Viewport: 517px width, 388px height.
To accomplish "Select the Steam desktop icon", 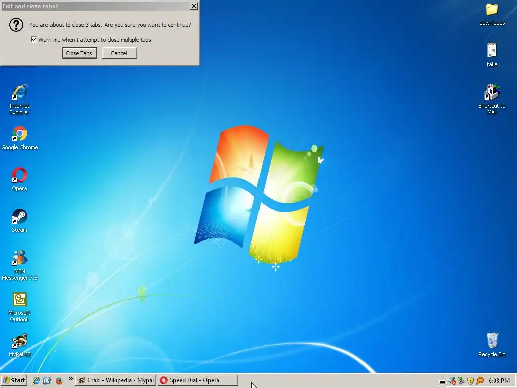I will (x=20, y=221).
